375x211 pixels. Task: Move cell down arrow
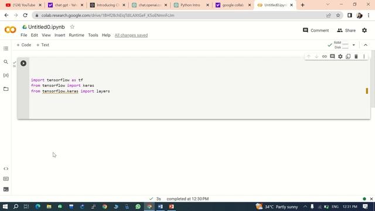click(x=316, y=56)
